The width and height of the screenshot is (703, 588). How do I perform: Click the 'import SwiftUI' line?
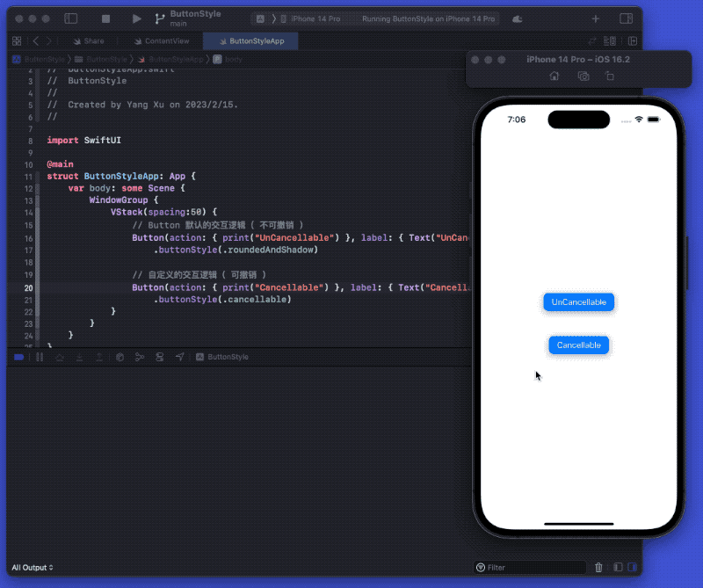click(x=83, y=141)
